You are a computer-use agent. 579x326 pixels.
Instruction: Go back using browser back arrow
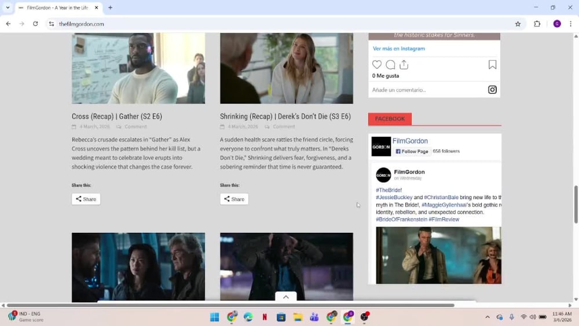click(8, 24)
